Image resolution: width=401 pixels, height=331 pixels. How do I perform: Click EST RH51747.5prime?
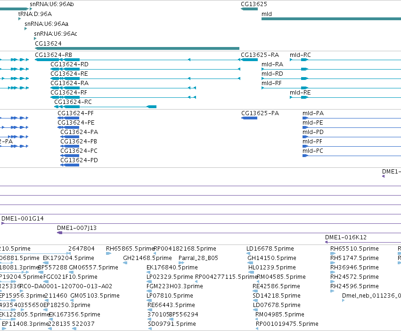tap(354, 258)
